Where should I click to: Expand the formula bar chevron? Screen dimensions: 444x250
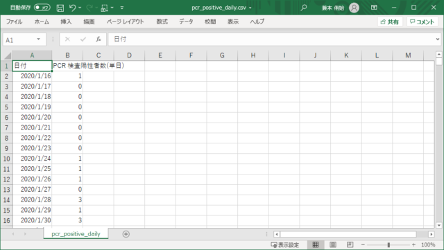point(438,39)
